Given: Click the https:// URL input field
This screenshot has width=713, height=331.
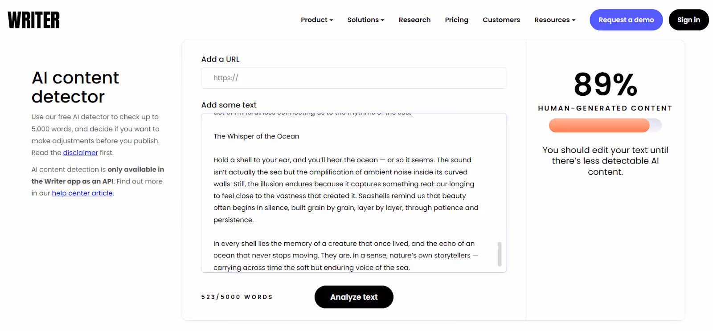Looking at the screenshot, I should click(x=353, y=78).
